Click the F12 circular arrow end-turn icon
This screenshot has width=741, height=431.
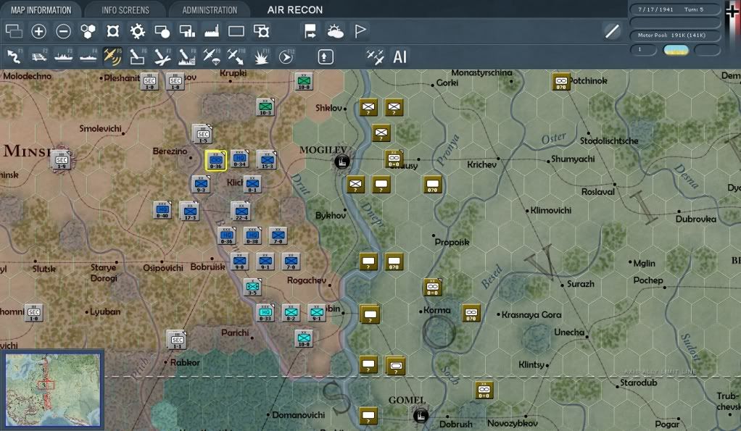(x=286, y=57)
